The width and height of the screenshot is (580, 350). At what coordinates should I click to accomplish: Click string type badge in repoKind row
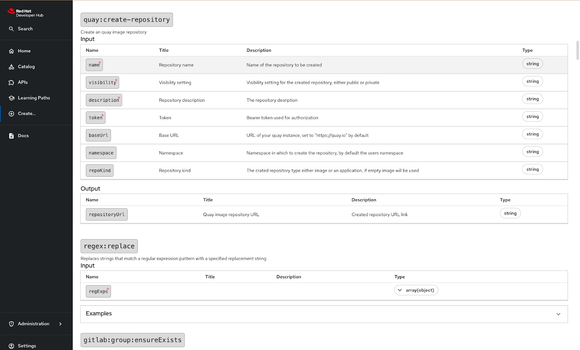click(x=533, y=169)
